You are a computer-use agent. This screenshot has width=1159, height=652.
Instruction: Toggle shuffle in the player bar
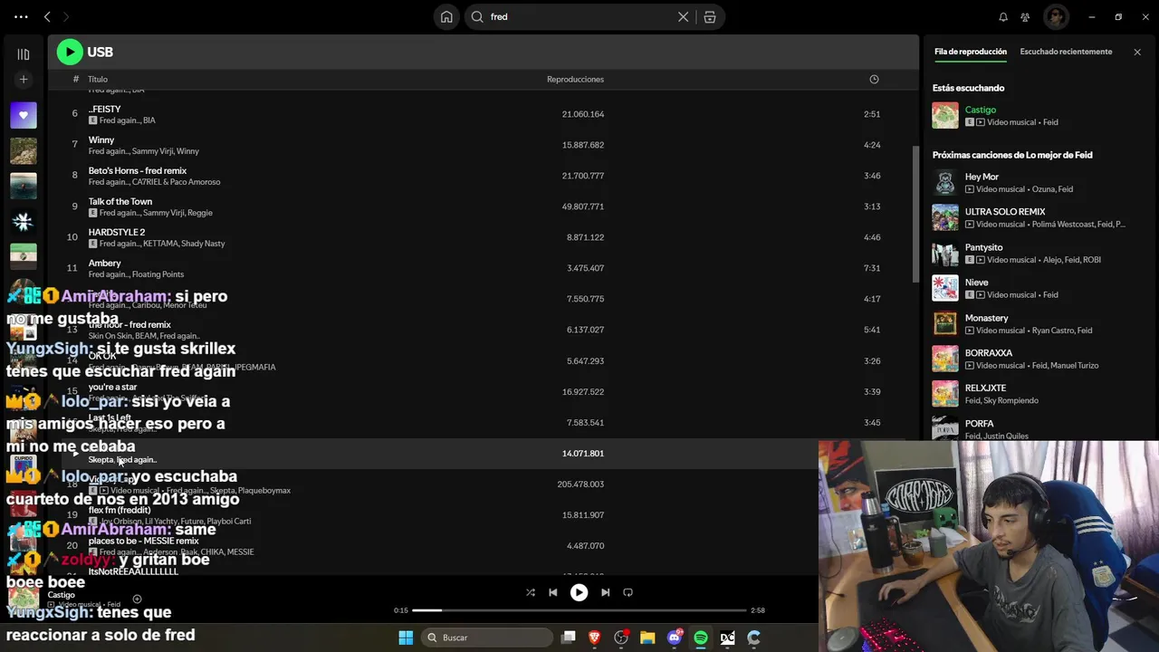point(531,592)
